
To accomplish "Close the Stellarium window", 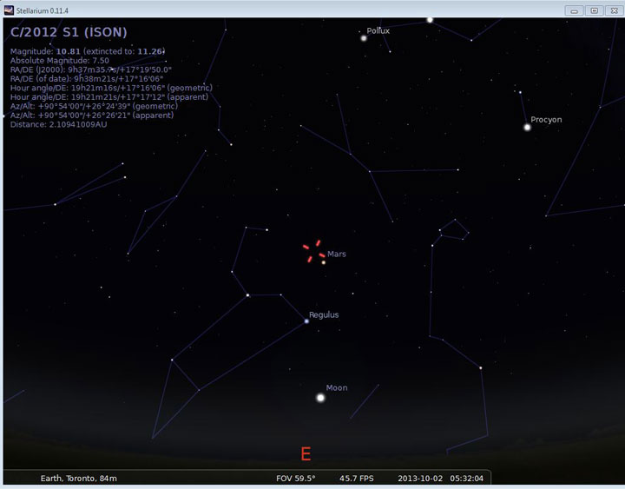I will coord(613,10).
